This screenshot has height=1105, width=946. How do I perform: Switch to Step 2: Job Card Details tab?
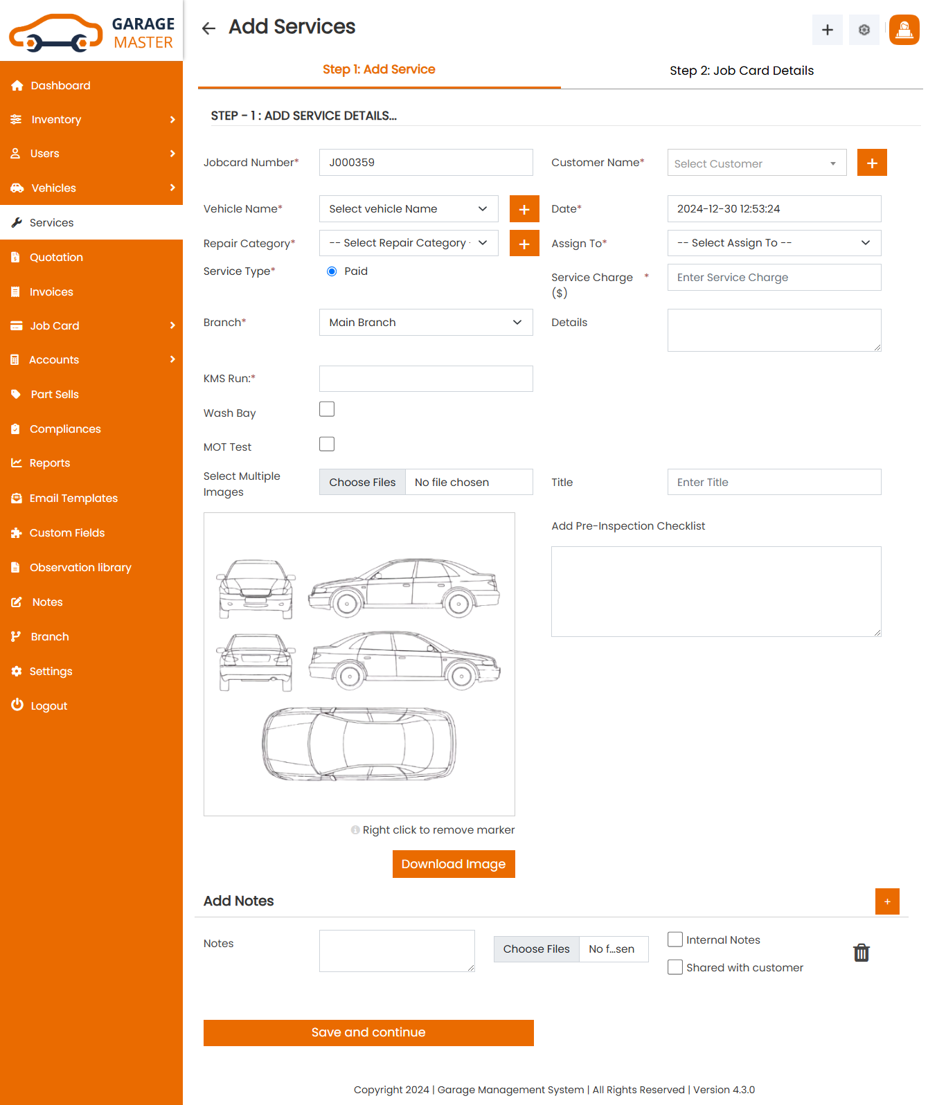(x=741, y=71)
